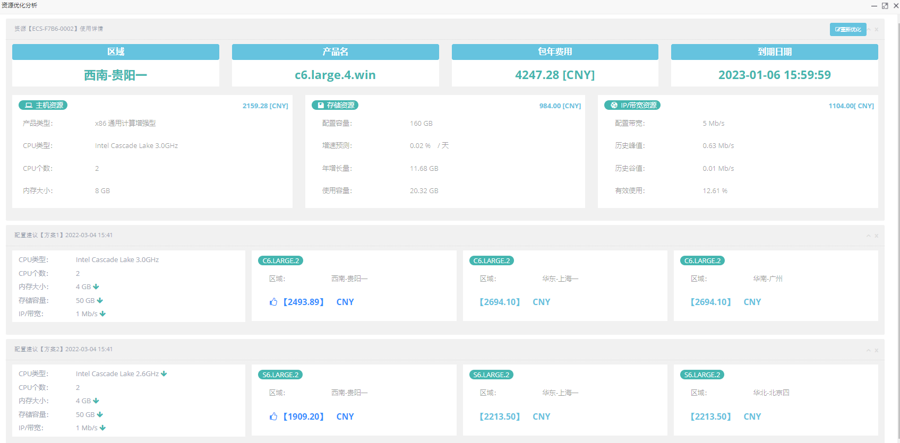Viewport: 900px width, 443px height.
Task: Click the S6.LARGE.2 tag for 西南-贵阳一
Action: click(x=280, y=375)
